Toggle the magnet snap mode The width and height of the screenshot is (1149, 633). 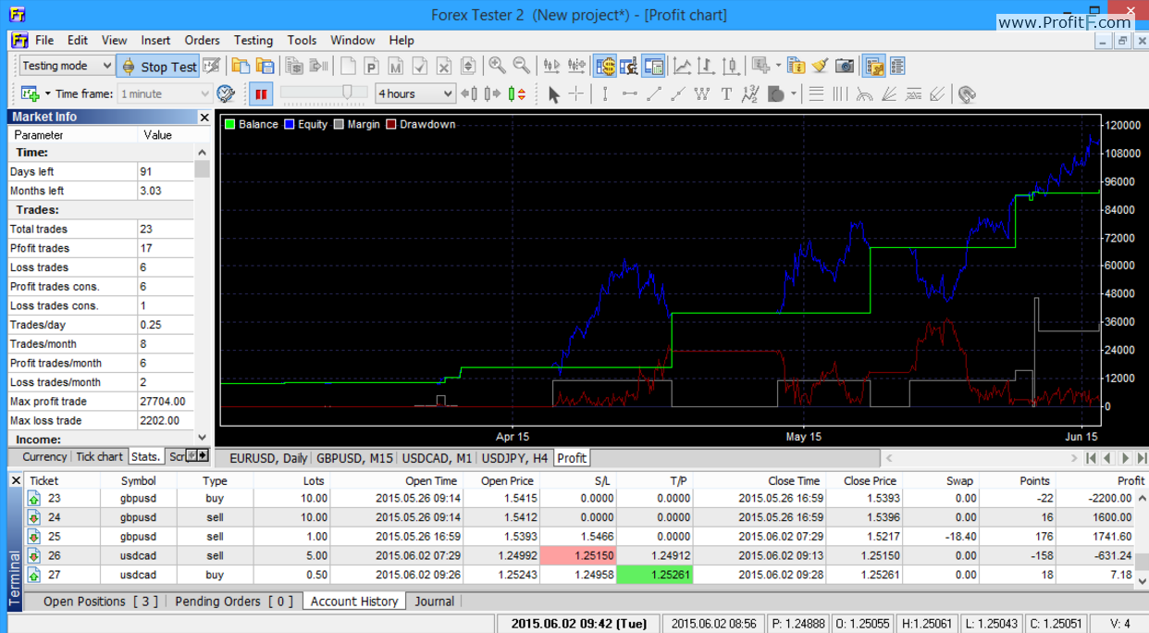coord(967,93)
